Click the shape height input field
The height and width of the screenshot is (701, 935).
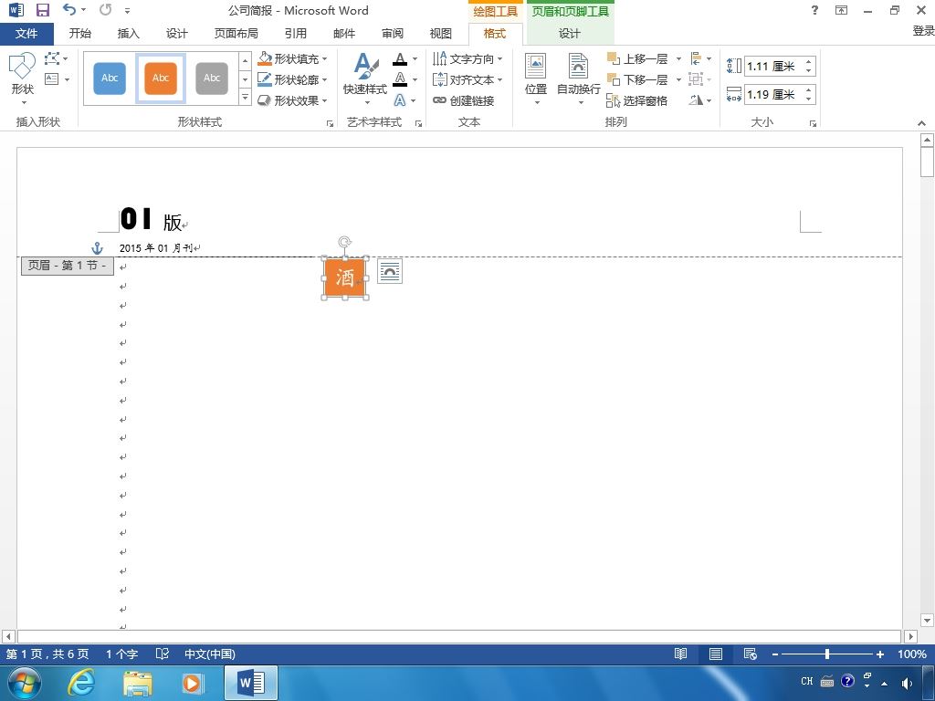click(x=772, y=66)
